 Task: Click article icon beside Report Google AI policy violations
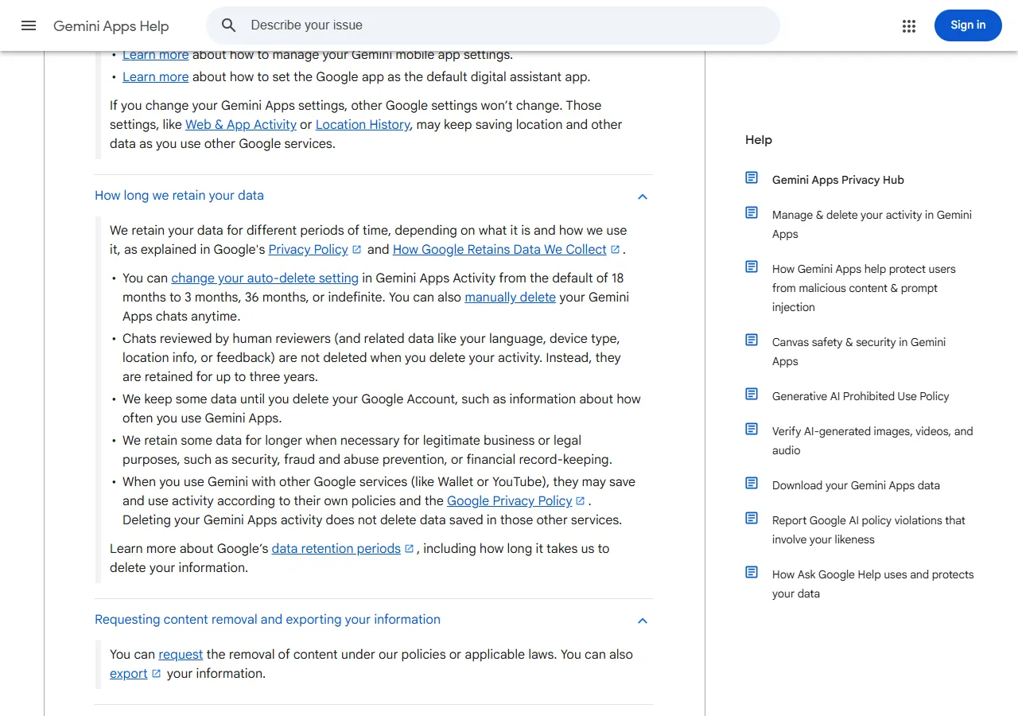click(x=752, y=518)
